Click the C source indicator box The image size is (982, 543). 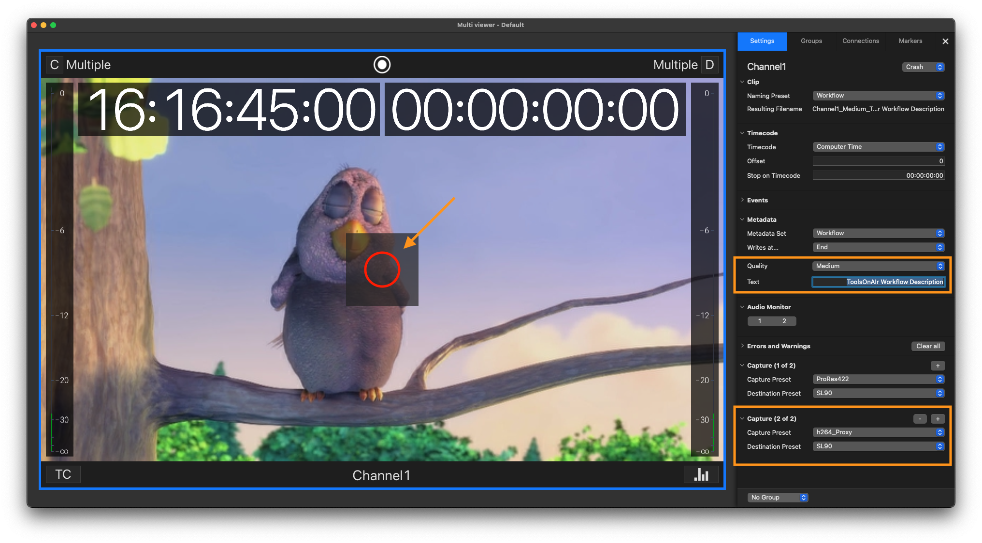coord(54,65)
